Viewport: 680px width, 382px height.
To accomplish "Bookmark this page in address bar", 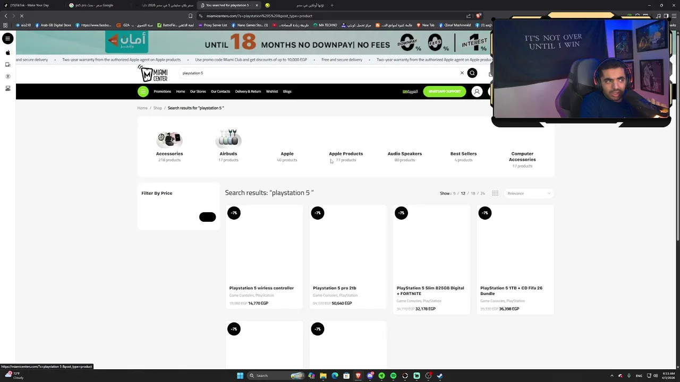I will [190, 16].
